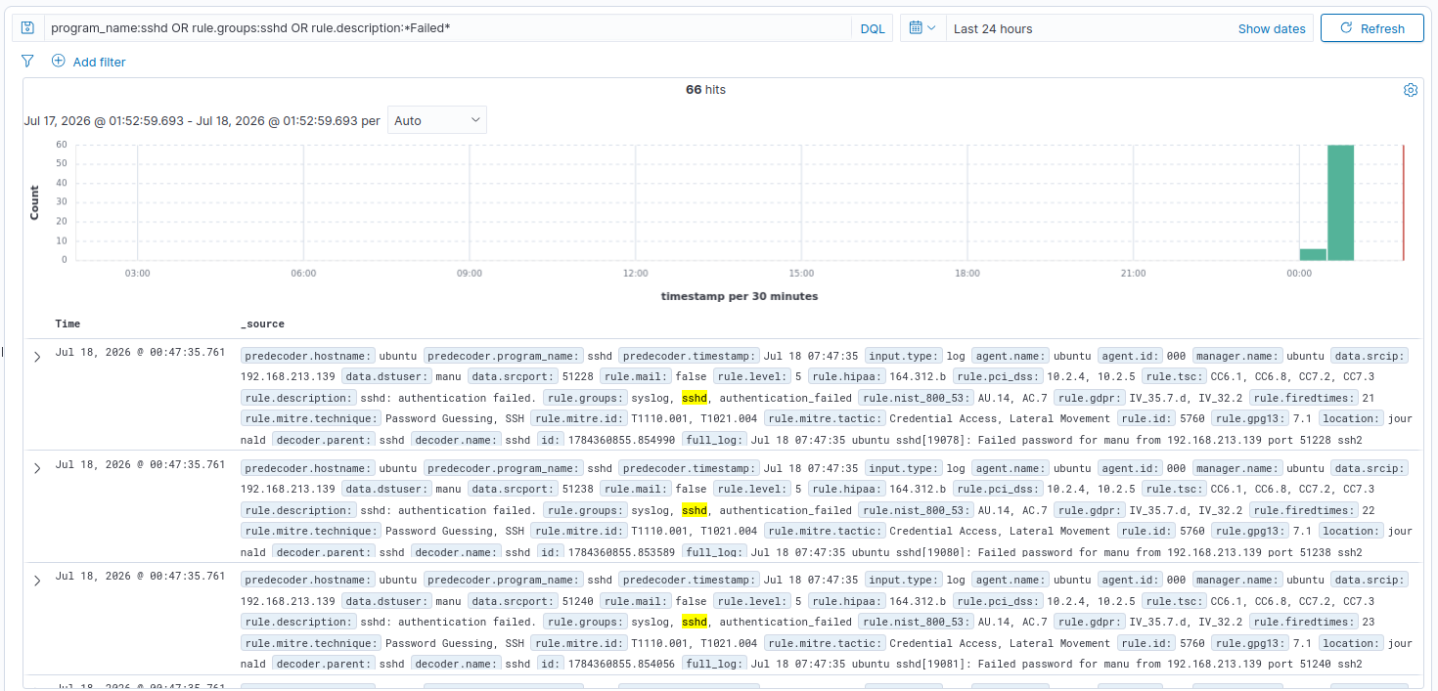Click firedtimes value 23
This screenshot has height=691, width=1438.
1369,622
